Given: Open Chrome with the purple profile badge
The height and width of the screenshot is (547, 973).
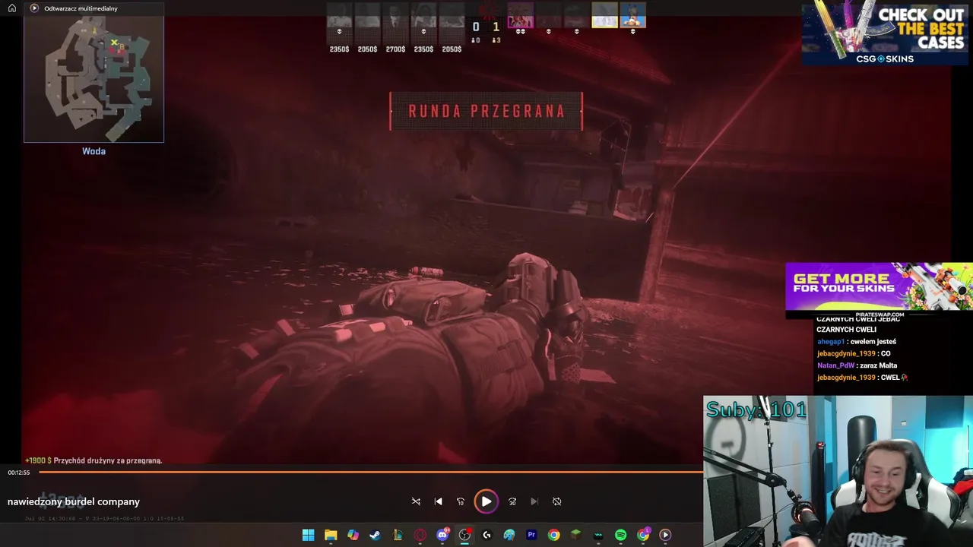Looking at the screenshot, I should tap(643, 535).
